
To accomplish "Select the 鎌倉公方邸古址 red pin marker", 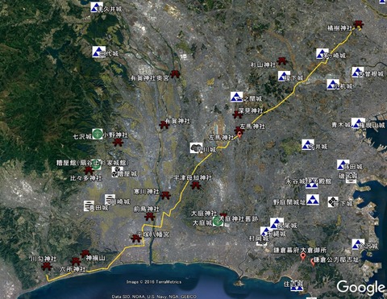I will tap(313, 262).
